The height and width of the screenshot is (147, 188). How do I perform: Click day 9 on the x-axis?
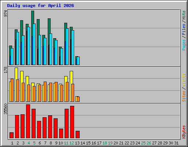coord(56,143)
